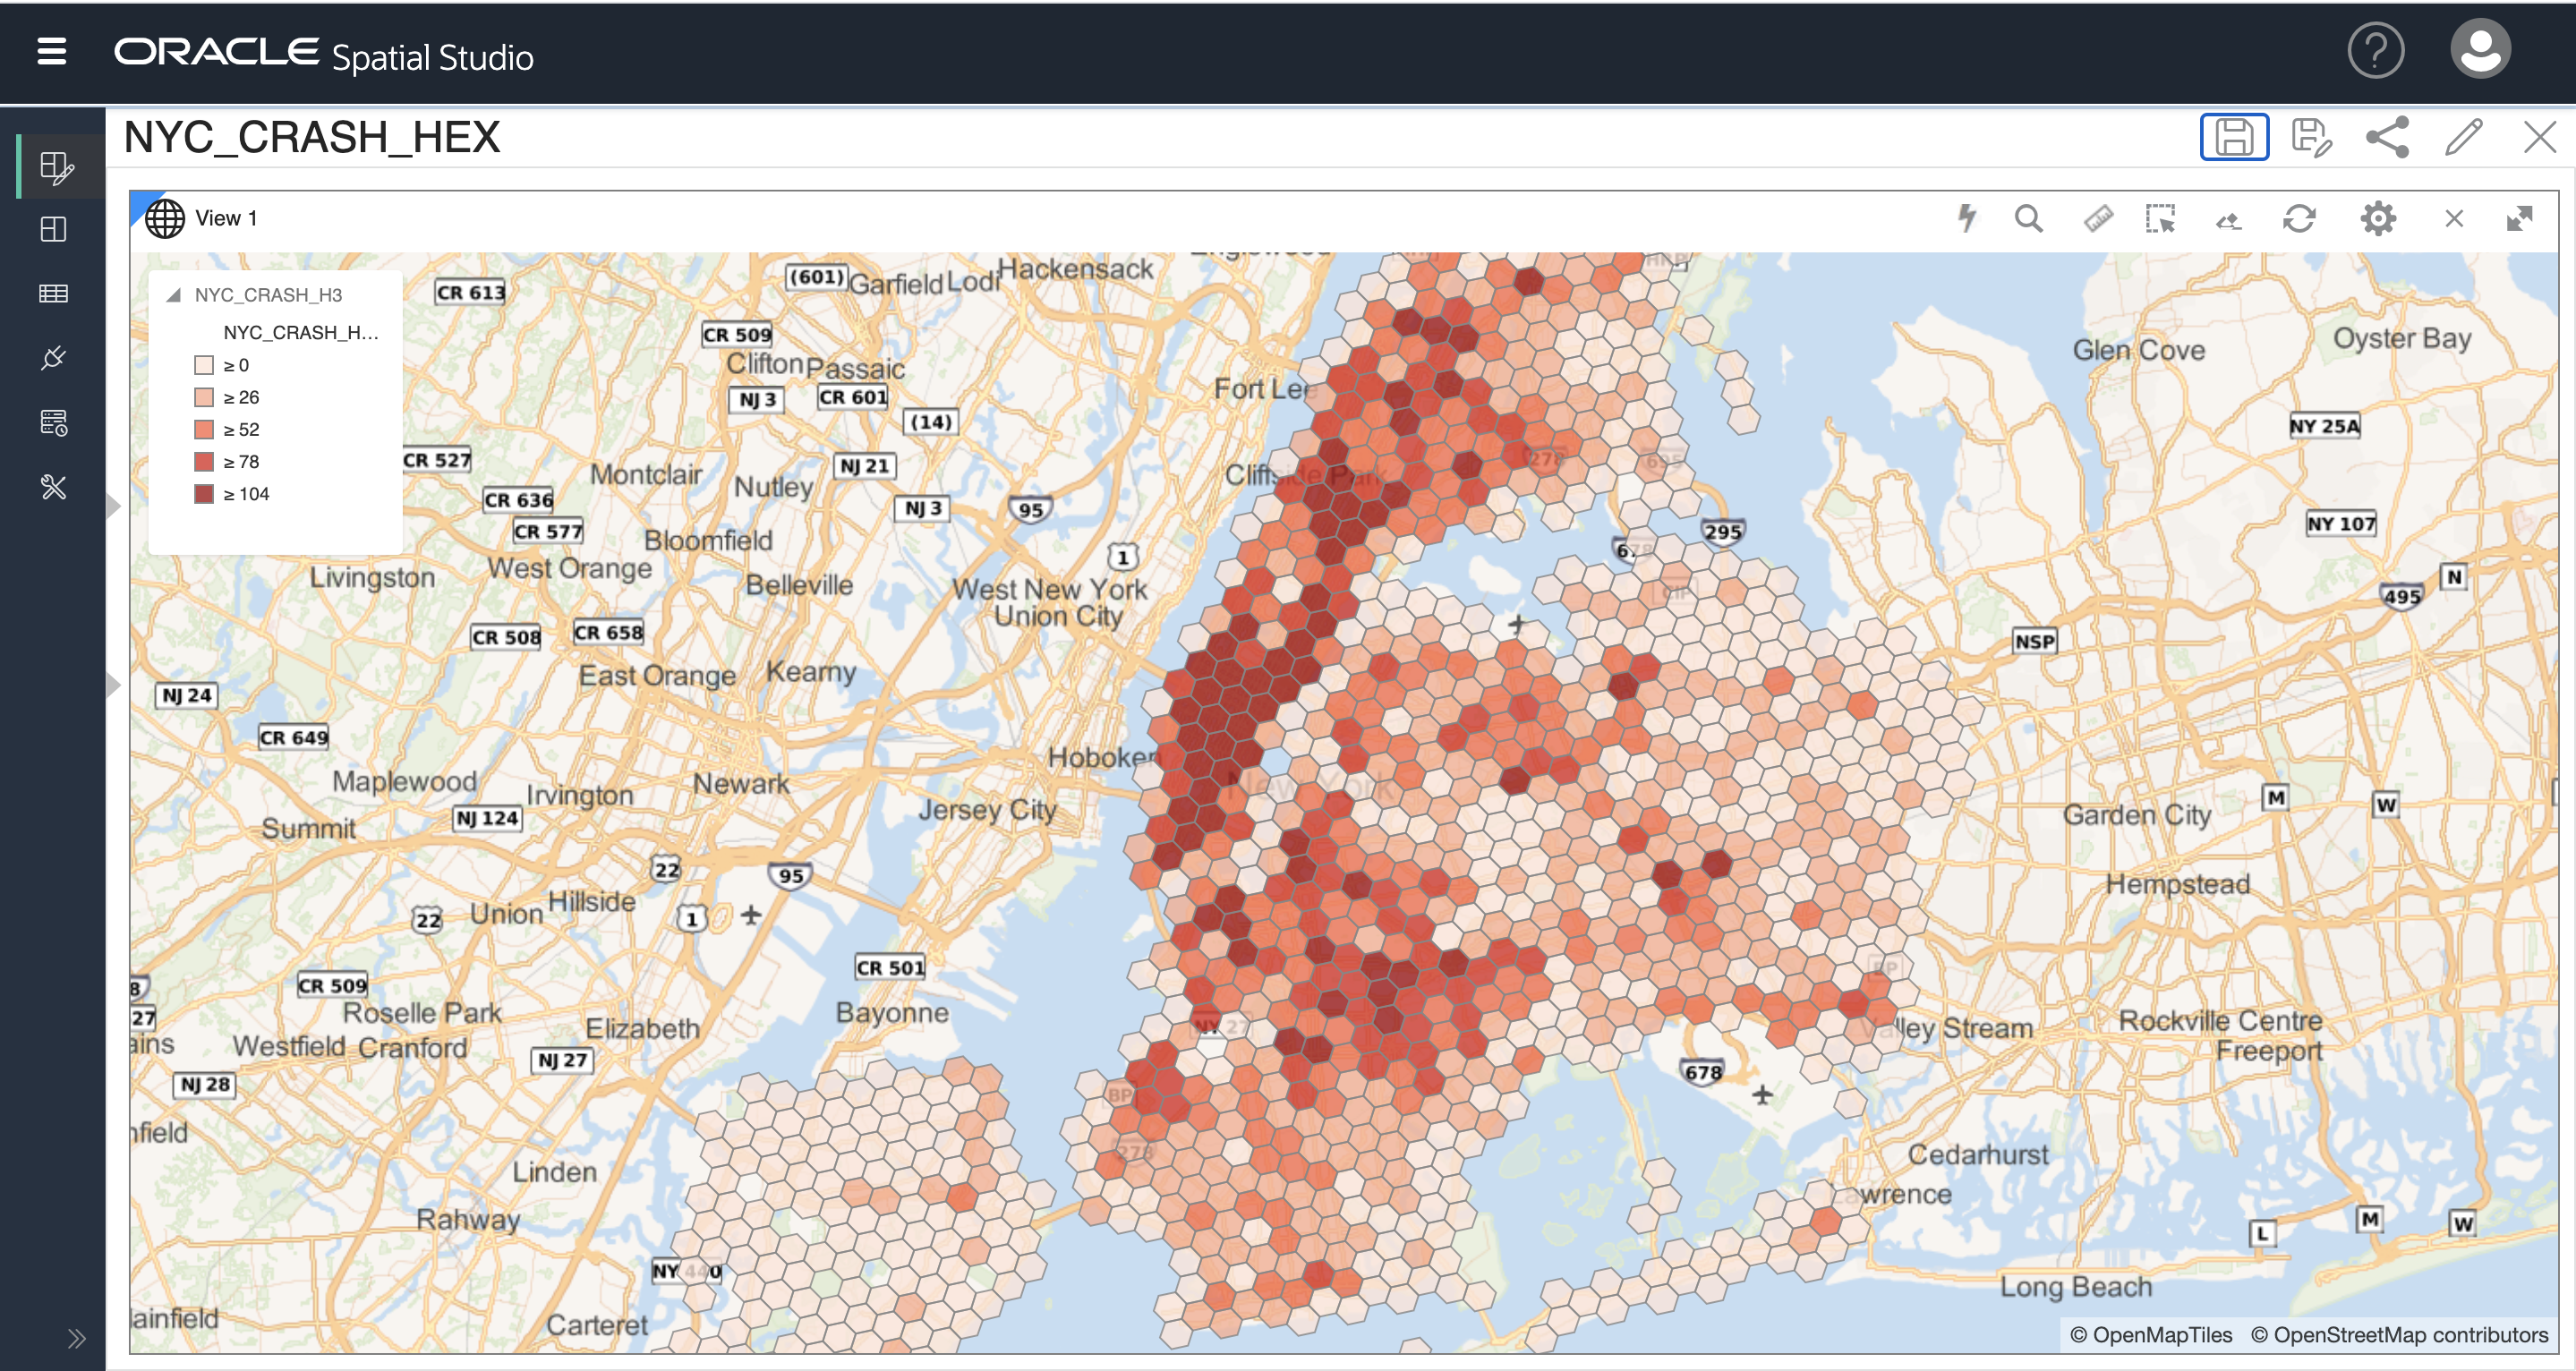Click the OpenStreetMap contributors link
Image resolution: width=2576 pixels, height=1371 pixels.
pos(2399,1335)
